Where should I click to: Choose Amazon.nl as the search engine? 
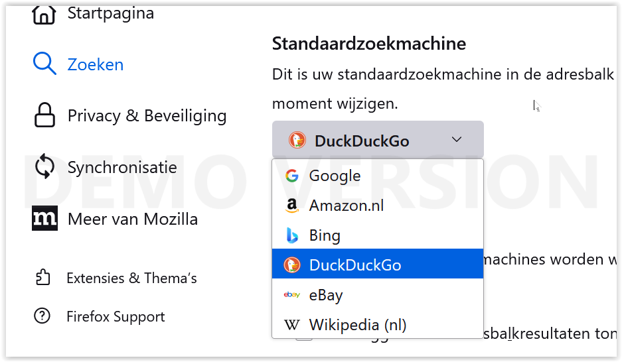[x=378, y=205]
